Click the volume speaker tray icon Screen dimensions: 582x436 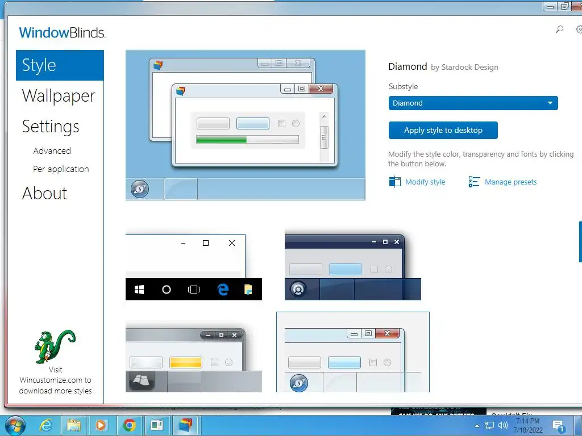click(503, 426)
